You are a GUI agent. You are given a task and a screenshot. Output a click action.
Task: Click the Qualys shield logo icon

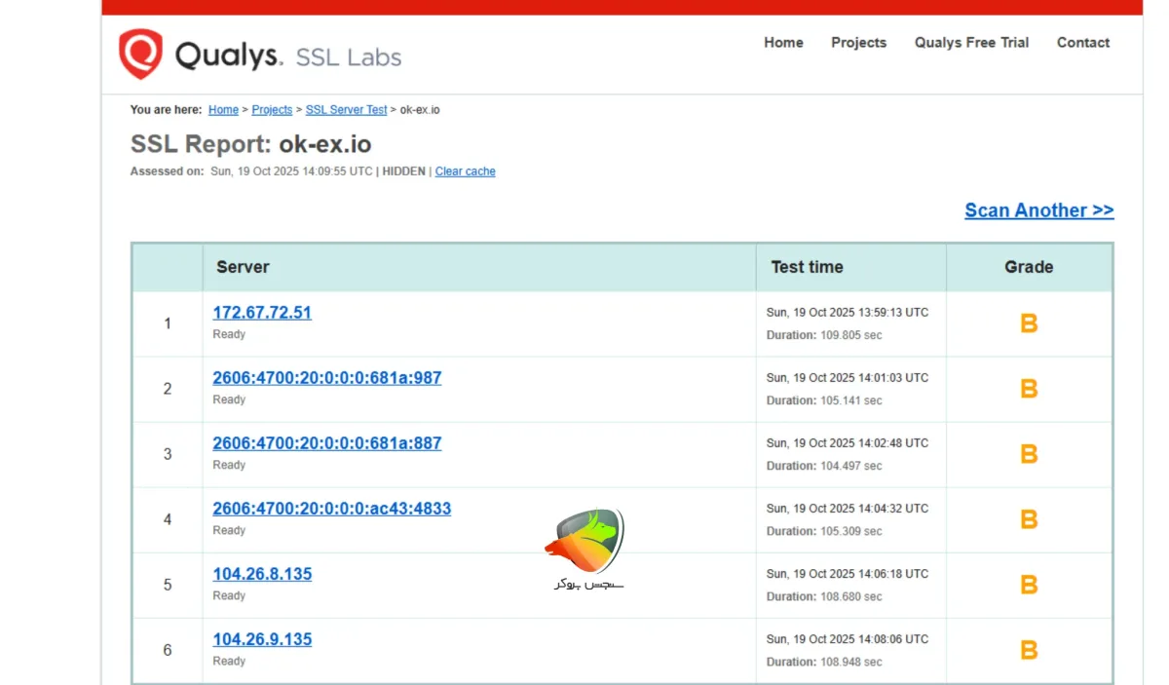tap(140, 54)
